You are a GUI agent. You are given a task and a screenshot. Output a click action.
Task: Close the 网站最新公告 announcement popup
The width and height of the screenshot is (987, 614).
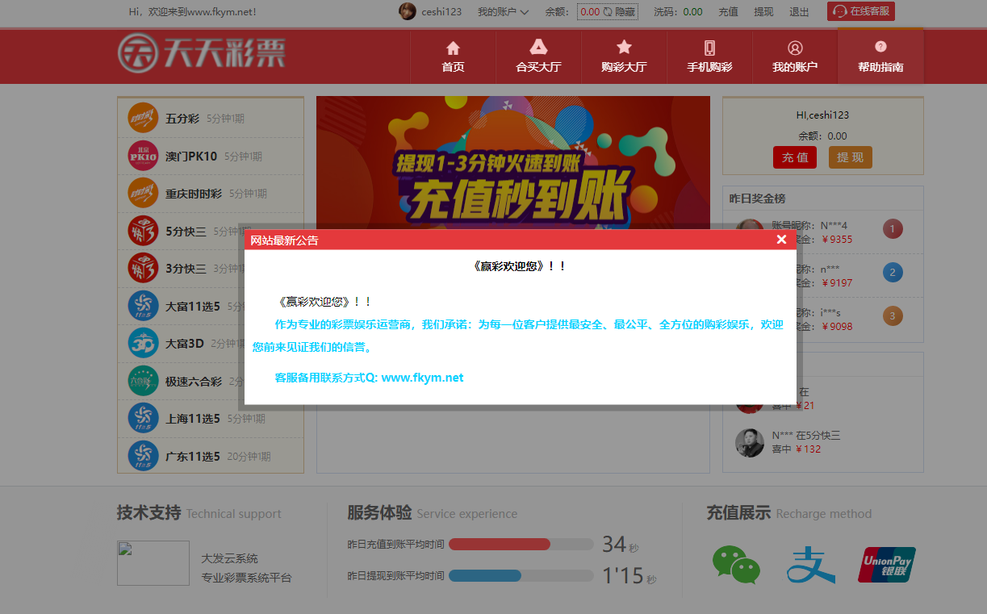[x=780, y=238]
